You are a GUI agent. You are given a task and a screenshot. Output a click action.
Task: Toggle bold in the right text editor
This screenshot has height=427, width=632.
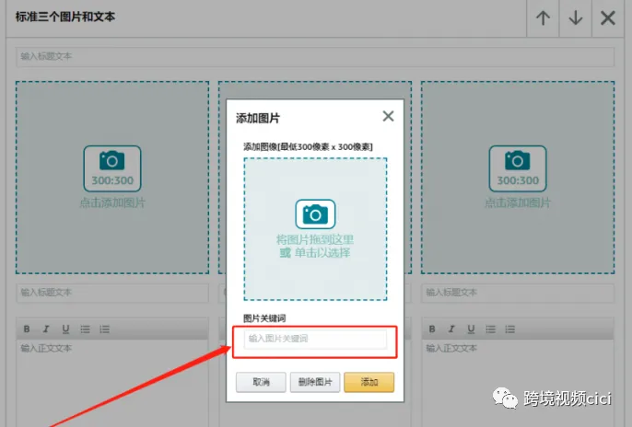click(x=432, y=329)
